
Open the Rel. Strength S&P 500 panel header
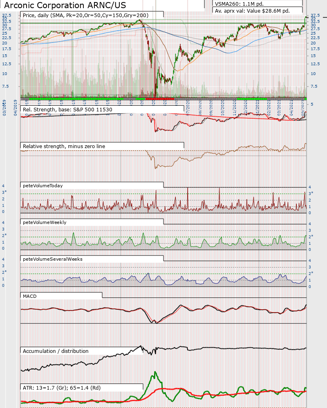point(67,109)
